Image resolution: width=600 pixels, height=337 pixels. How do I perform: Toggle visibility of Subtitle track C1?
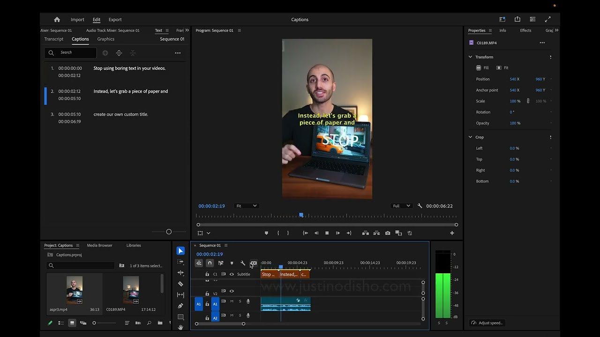(x=232, y=274)
